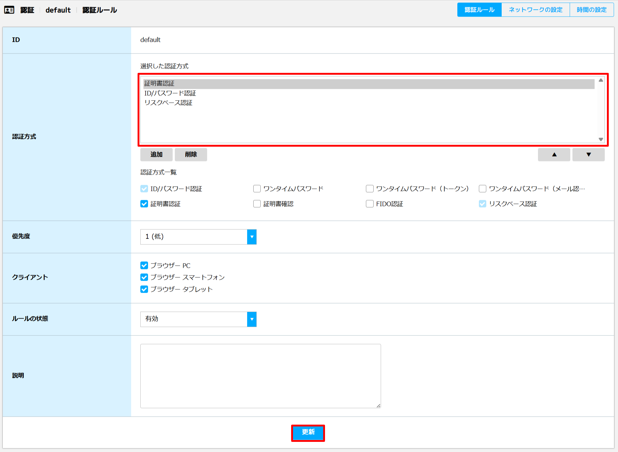This screenshot has height=452, width=618.
Task: Click into the 説明 description textarea
Action: [260, 376]
